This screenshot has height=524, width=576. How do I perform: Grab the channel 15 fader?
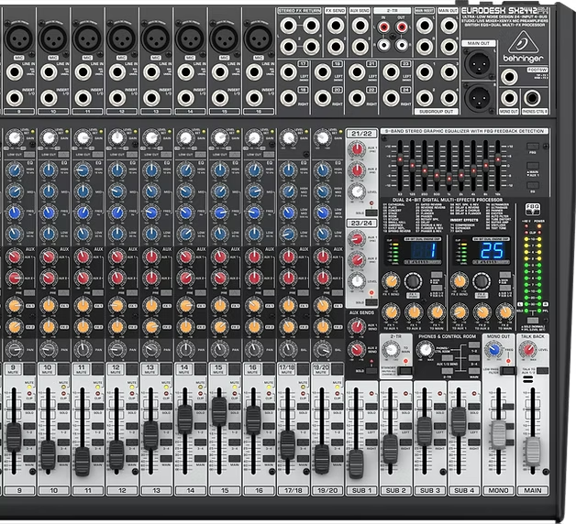click(x=219, y=411)
